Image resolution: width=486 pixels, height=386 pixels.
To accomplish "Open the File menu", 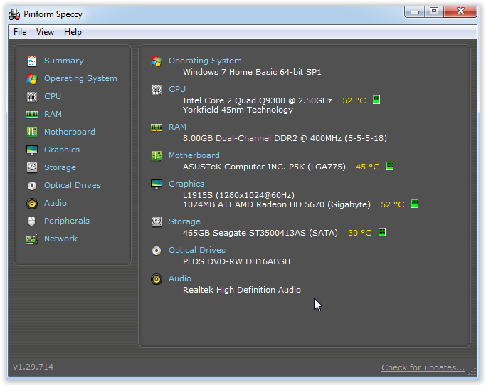I will pos(20,32).
